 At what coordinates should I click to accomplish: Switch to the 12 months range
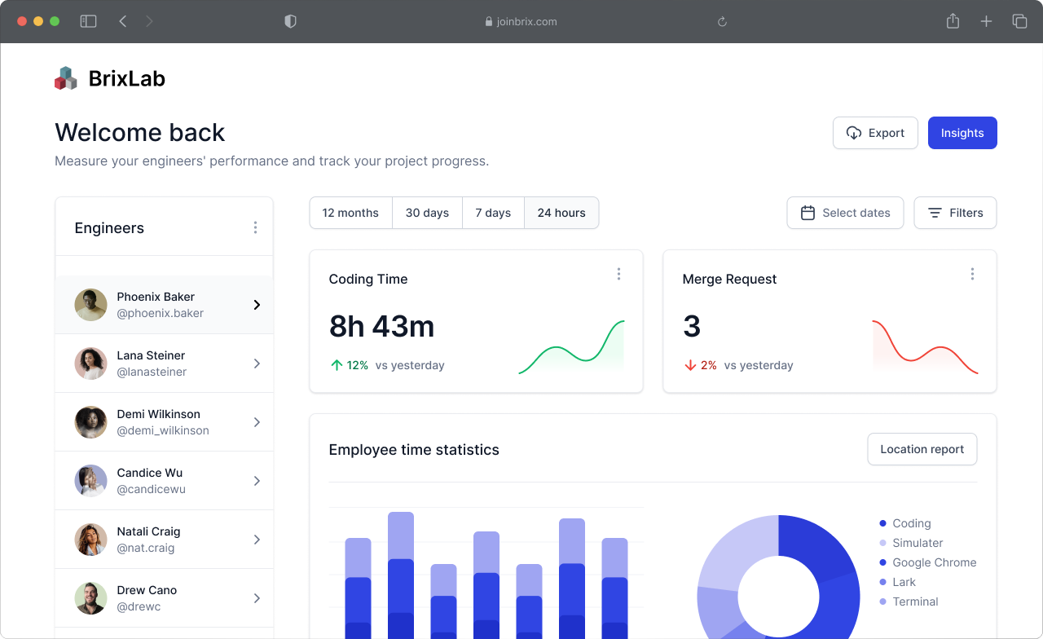(350, 213)
